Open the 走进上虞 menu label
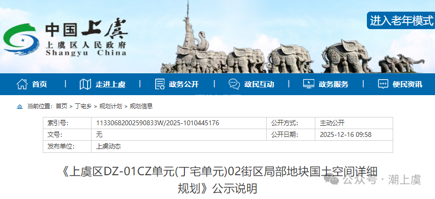This screenshot has width=435, height=199. click(x=110, y=84)
